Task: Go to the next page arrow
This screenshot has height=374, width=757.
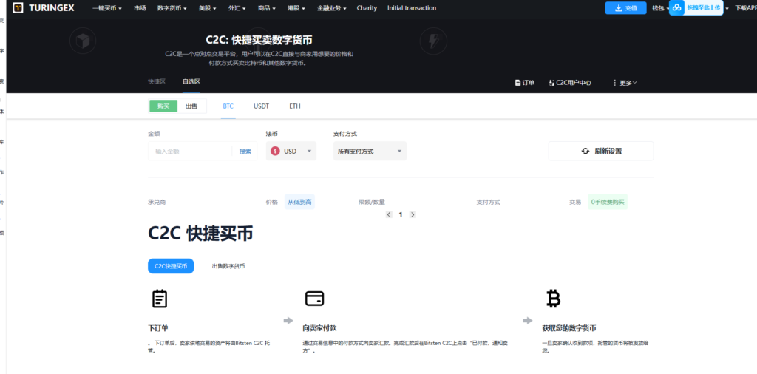Action: coord(413,215)
